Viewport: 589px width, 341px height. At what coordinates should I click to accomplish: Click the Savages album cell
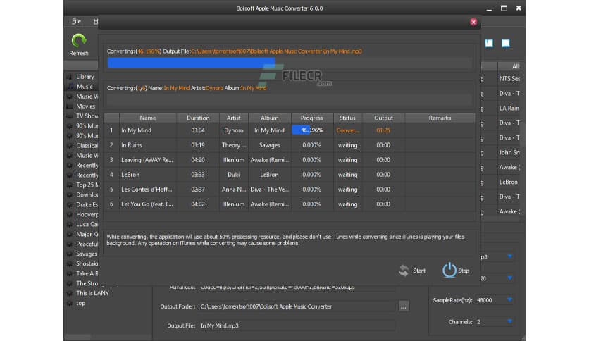tap(269, 145)
